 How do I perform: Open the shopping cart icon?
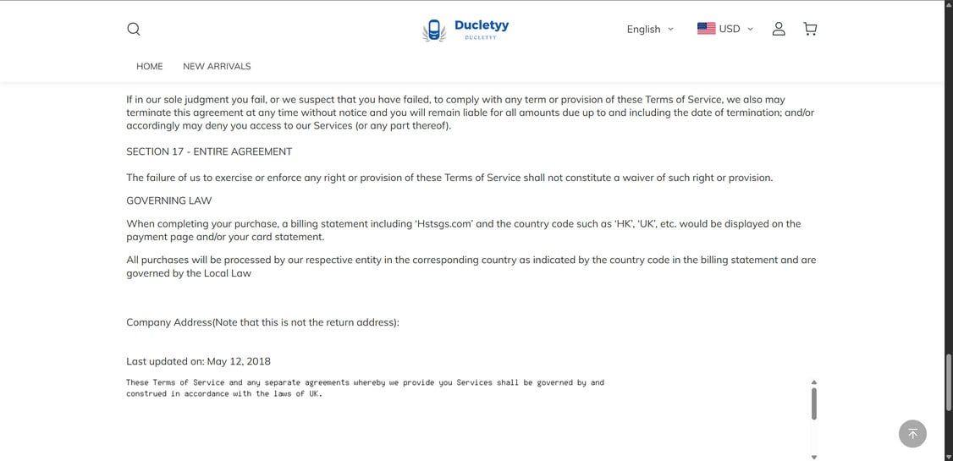tap(810, 29)
